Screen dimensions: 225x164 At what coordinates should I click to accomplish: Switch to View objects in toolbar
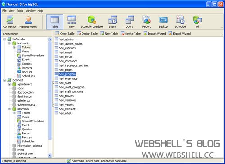click(72, 22)
